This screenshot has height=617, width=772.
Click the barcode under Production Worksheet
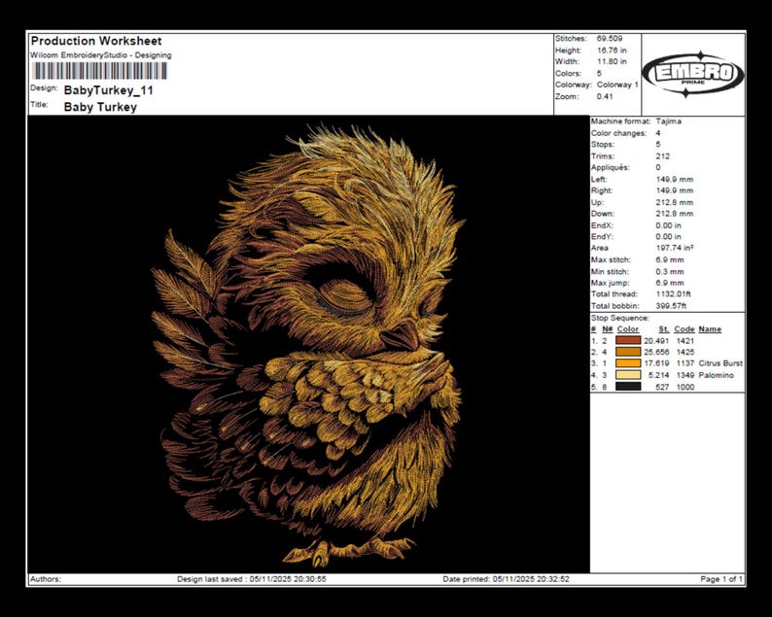(100, 71)
